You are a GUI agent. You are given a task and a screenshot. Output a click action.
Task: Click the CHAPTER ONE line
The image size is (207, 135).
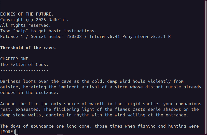click(15, 59)
